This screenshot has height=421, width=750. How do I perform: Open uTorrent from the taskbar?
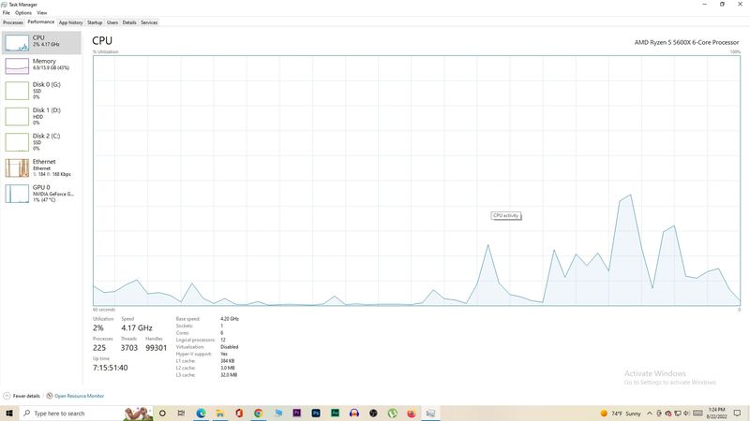click(393, 414)
